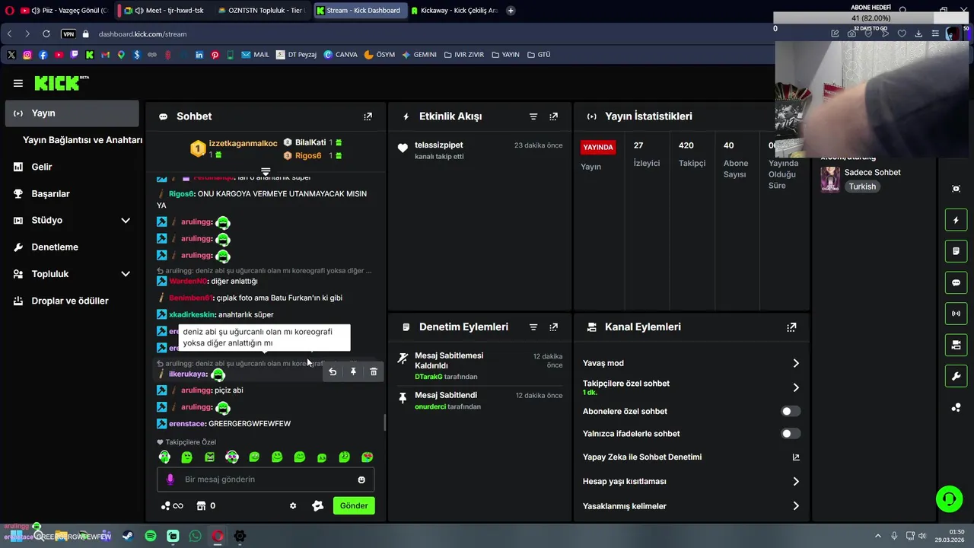Open Takipçilere özel sohbet options chevron
This screenshot has width=974, height=548.
(796, 388)
